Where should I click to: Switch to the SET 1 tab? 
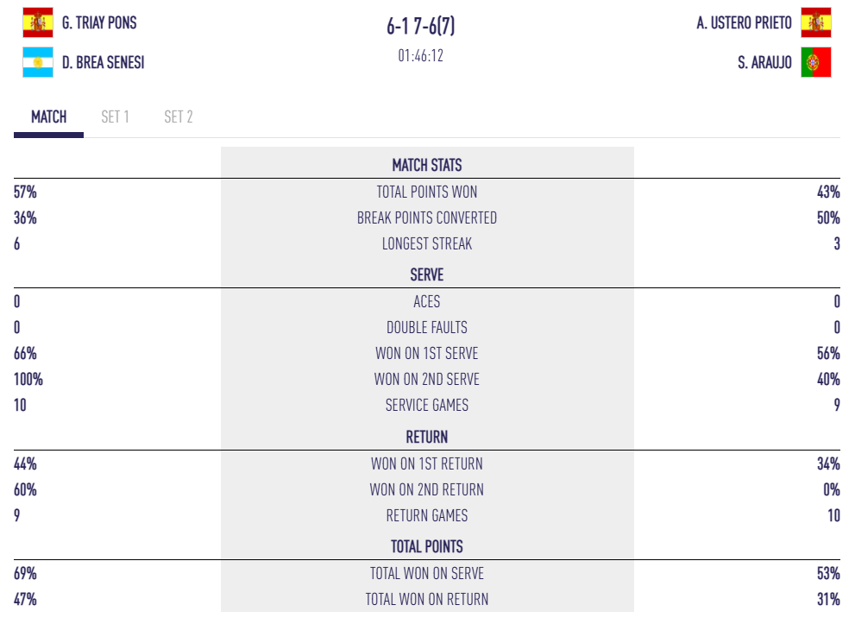(115, 117)
